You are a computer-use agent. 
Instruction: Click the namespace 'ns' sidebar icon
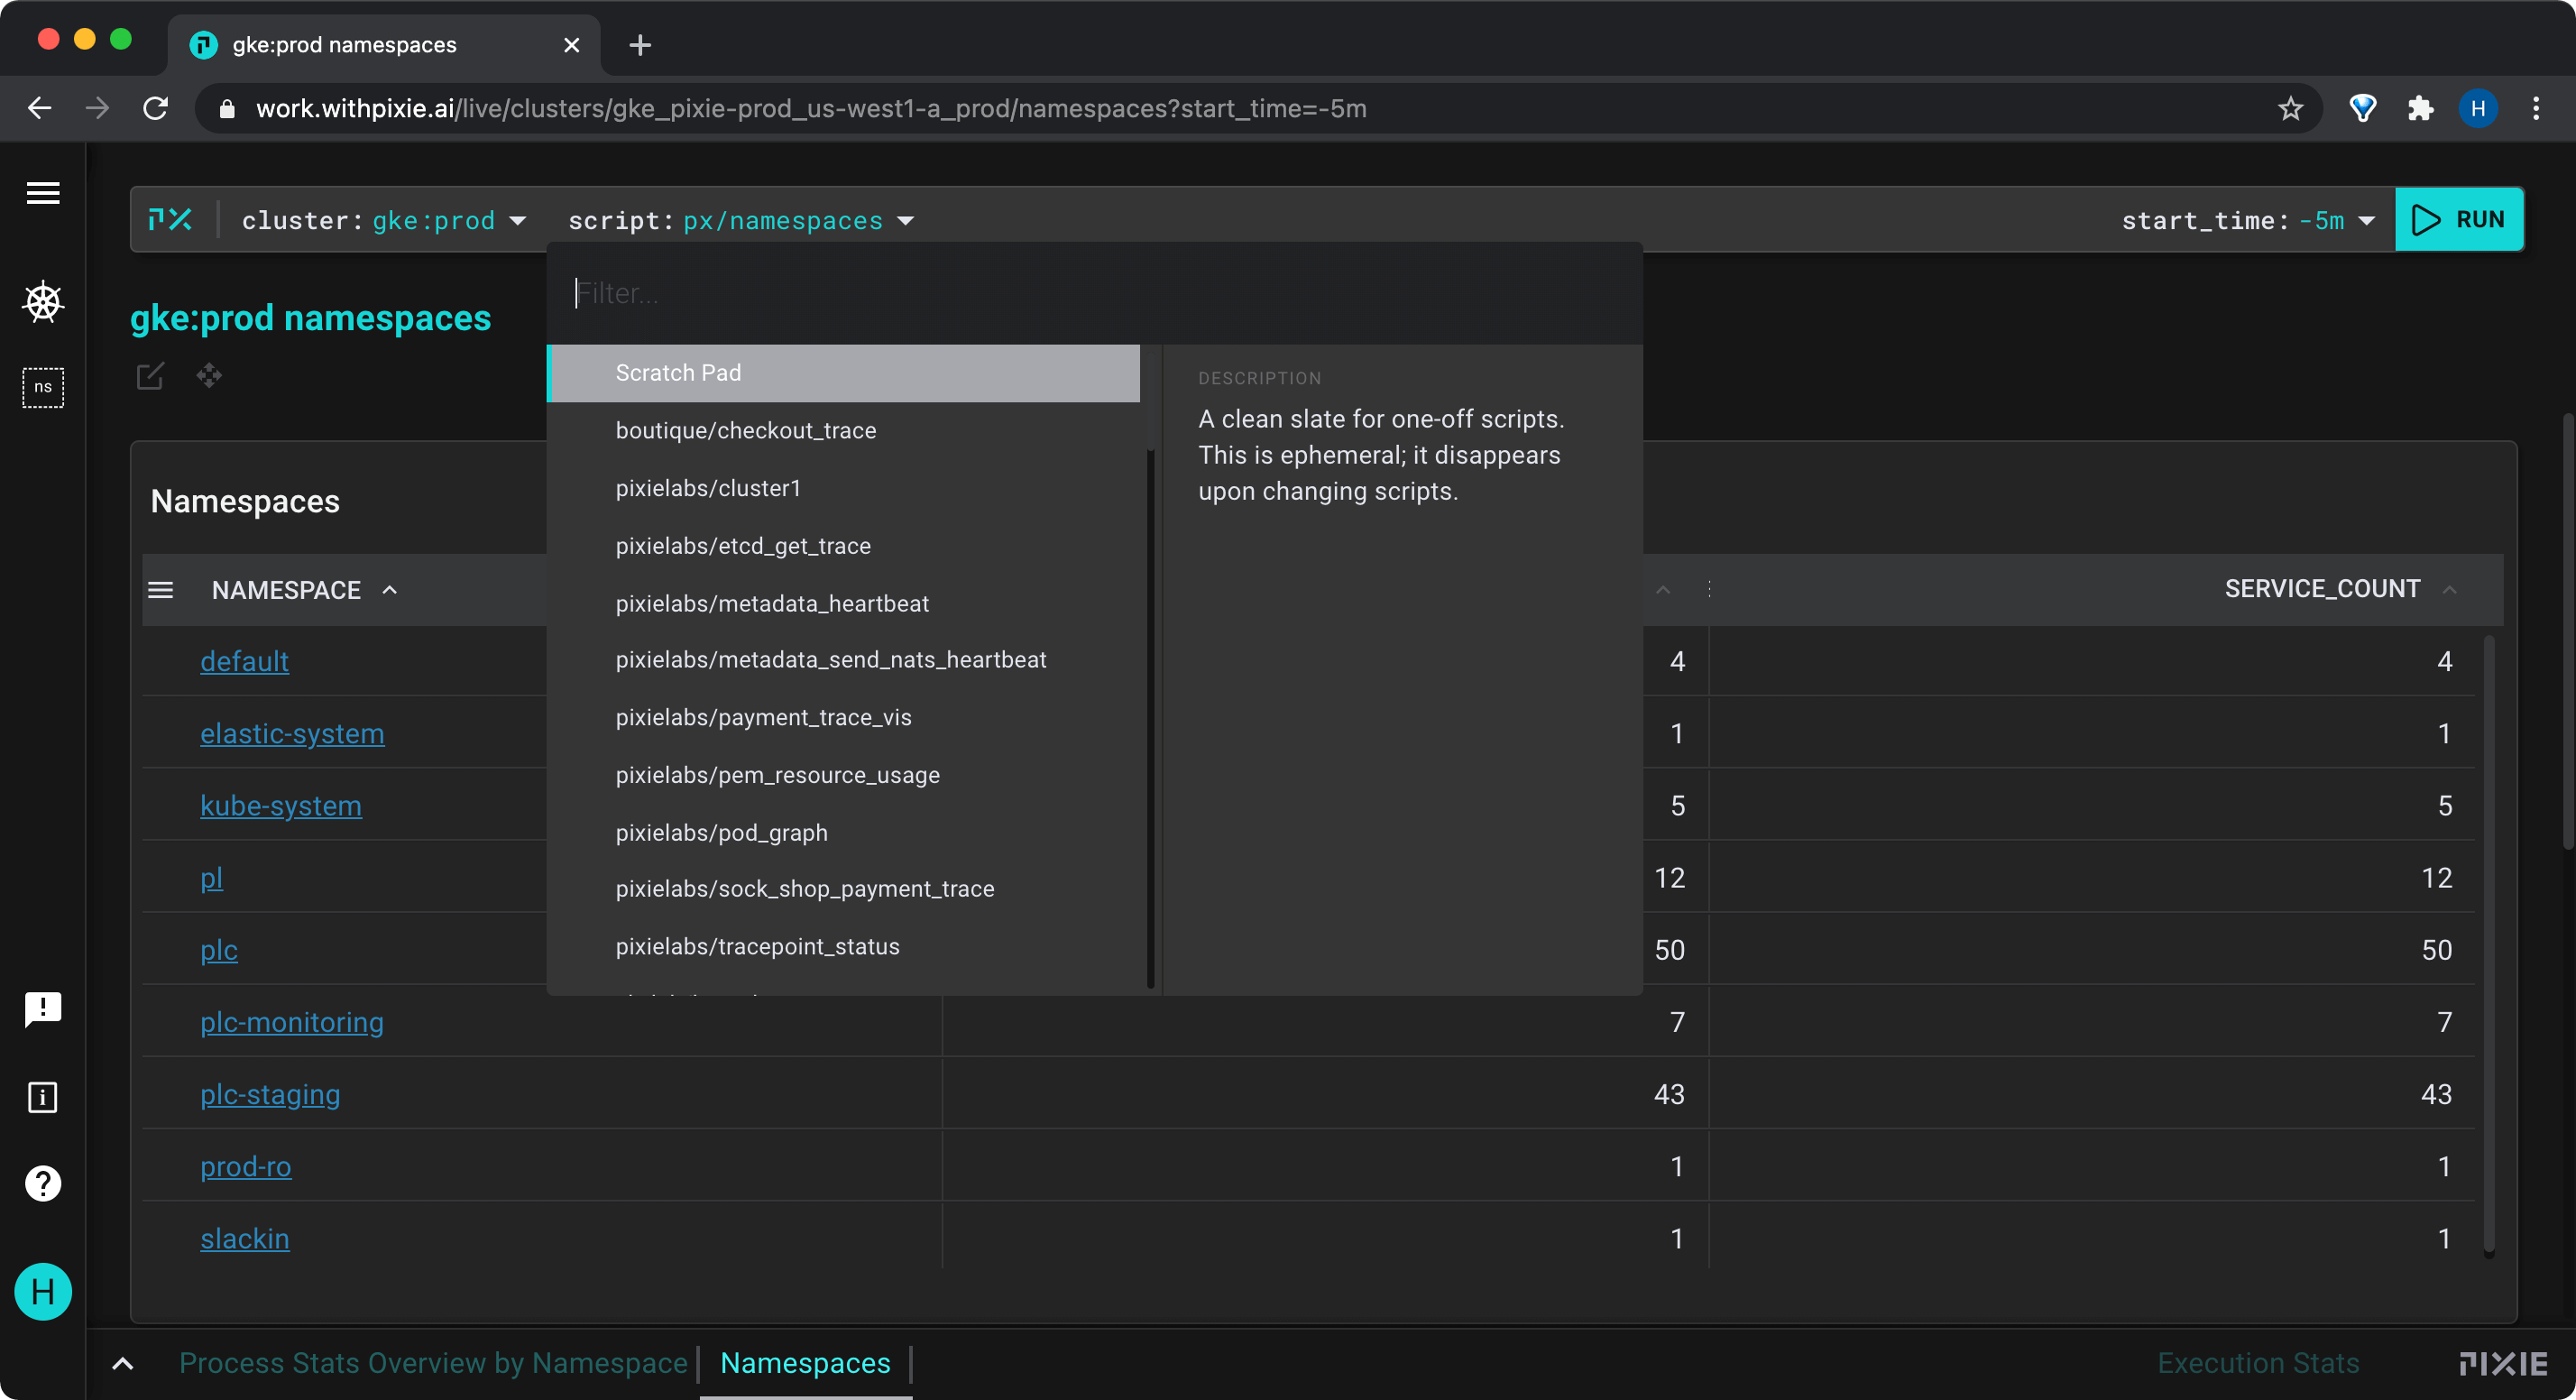[x=43, y=387]
